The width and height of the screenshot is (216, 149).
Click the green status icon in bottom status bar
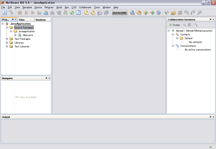tap(210, 147)
